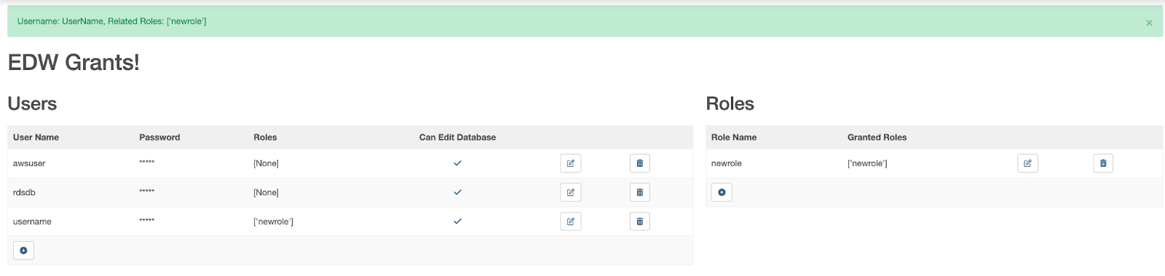Click the alert message about UserName roles
The image size is (1165, 276).
click(x=111, y=21)
